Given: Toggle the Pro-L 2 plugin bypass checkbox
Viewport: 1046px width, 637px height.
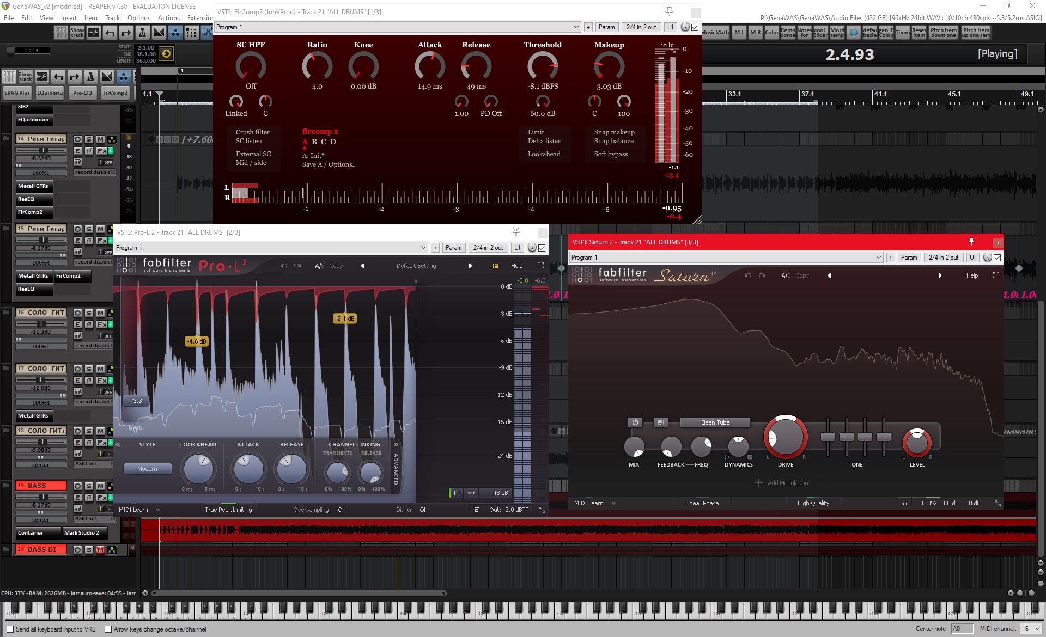Looking at the screenshot, I should pos(542,248).
